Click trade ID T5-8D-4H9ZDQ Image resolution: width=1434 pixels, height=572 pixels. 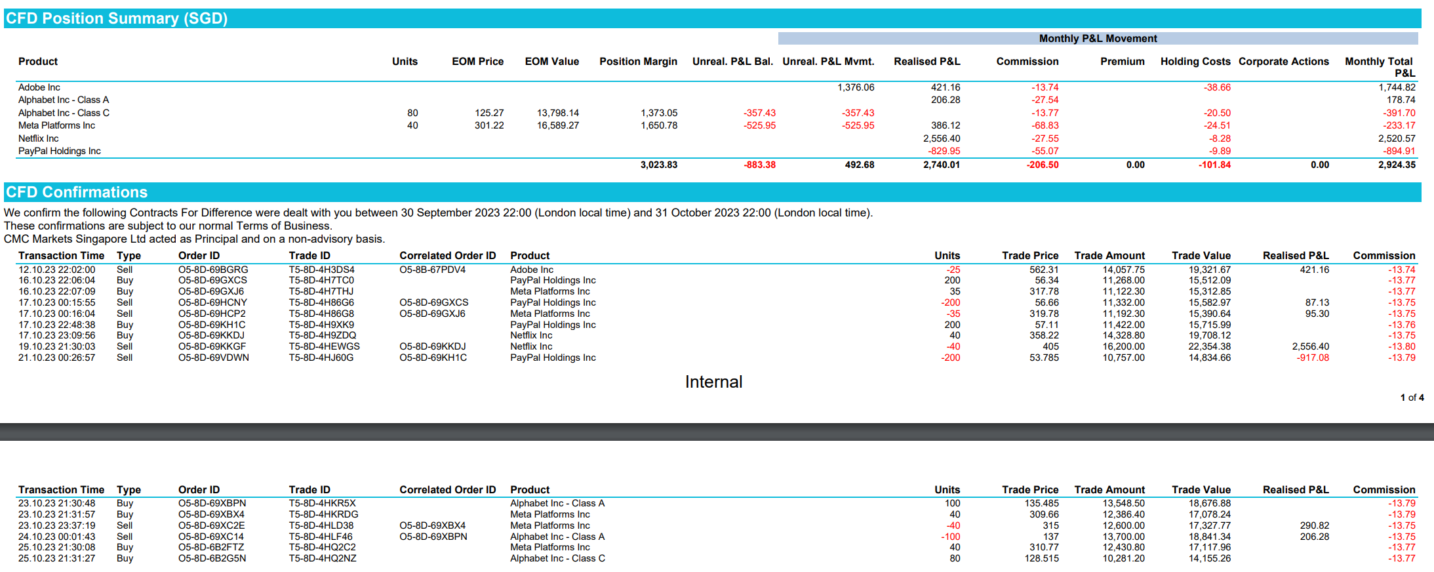click(323, 335)
